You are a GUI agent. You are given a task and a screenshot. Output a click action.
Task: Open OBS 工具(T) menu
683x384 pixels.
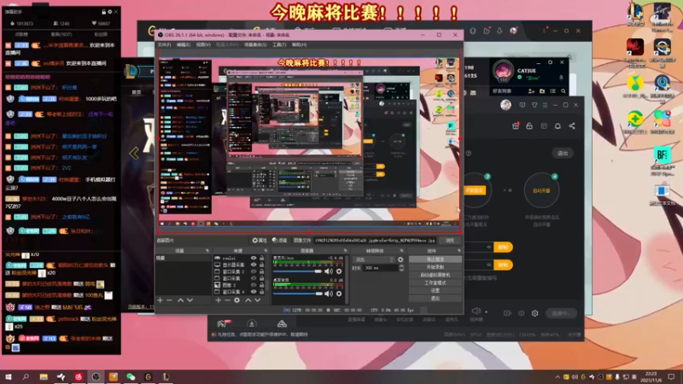(x=279, y=45)
